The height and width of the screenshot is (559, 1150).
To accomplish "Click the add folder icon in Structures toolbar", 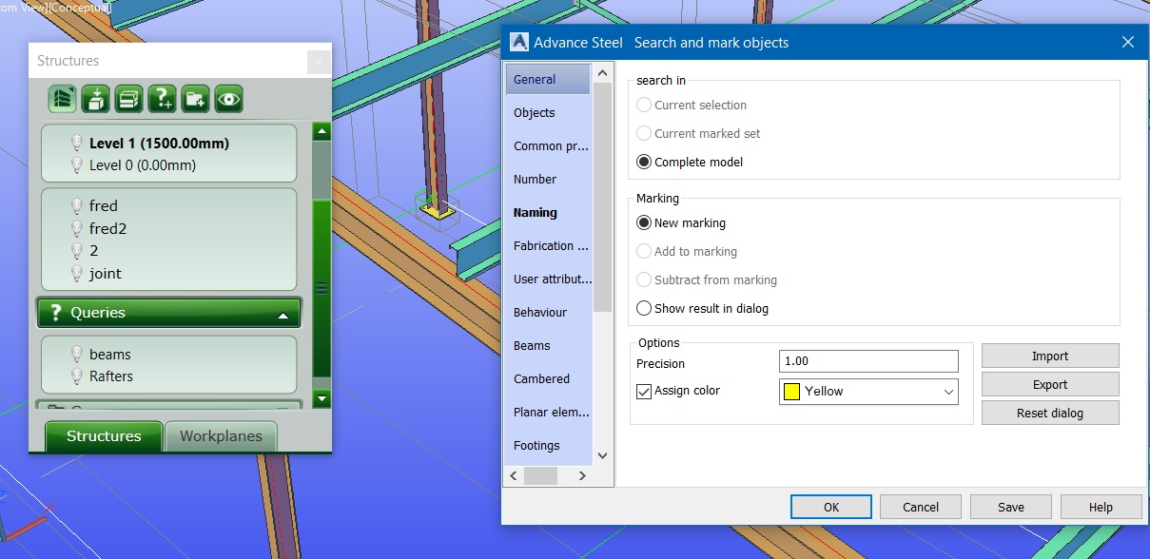I will tap(196, 98).
